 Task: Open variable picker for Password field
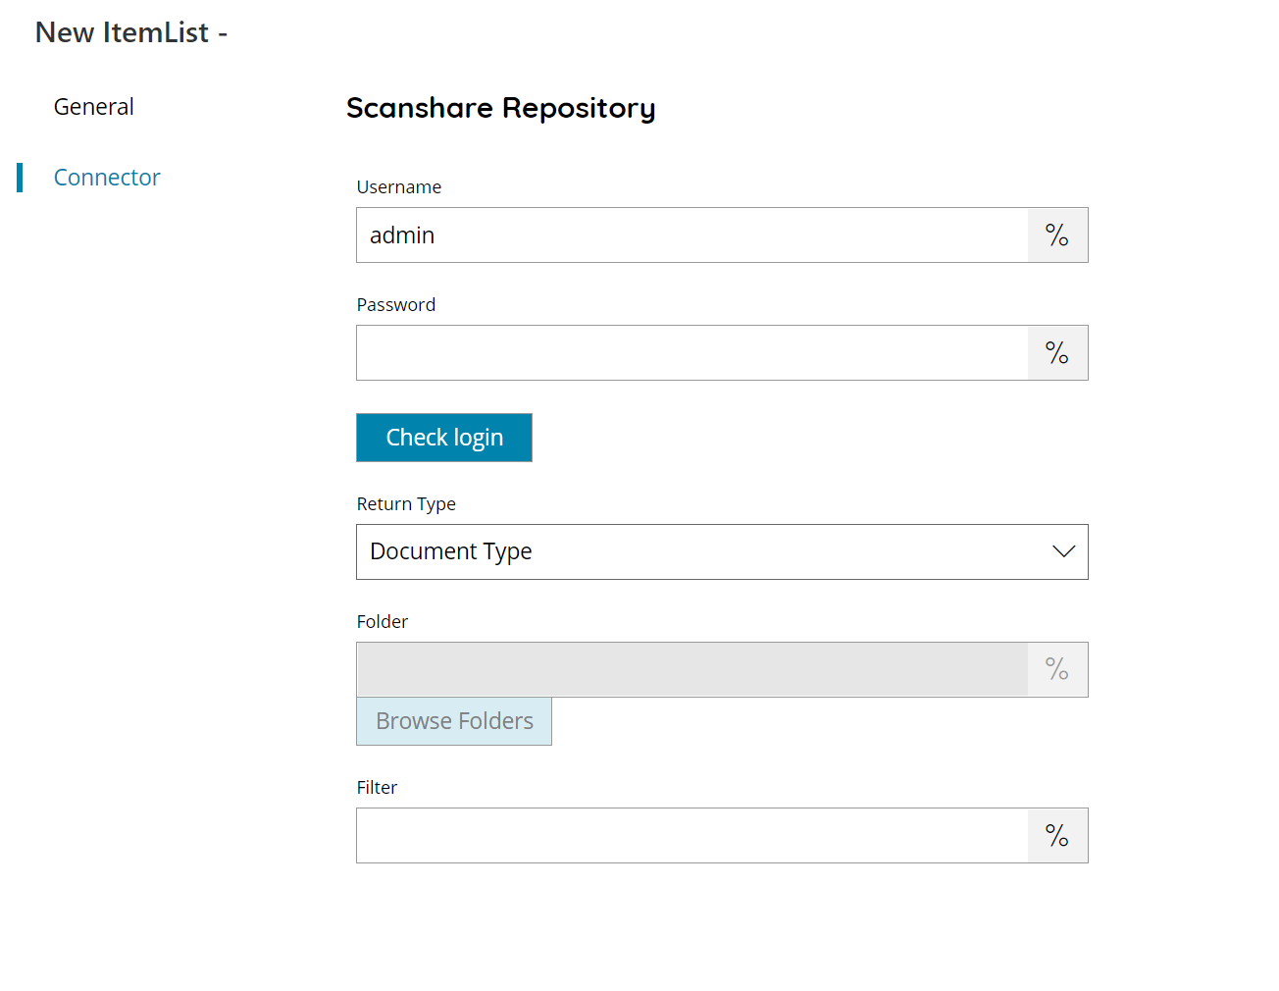click(x=1057, y=353)
